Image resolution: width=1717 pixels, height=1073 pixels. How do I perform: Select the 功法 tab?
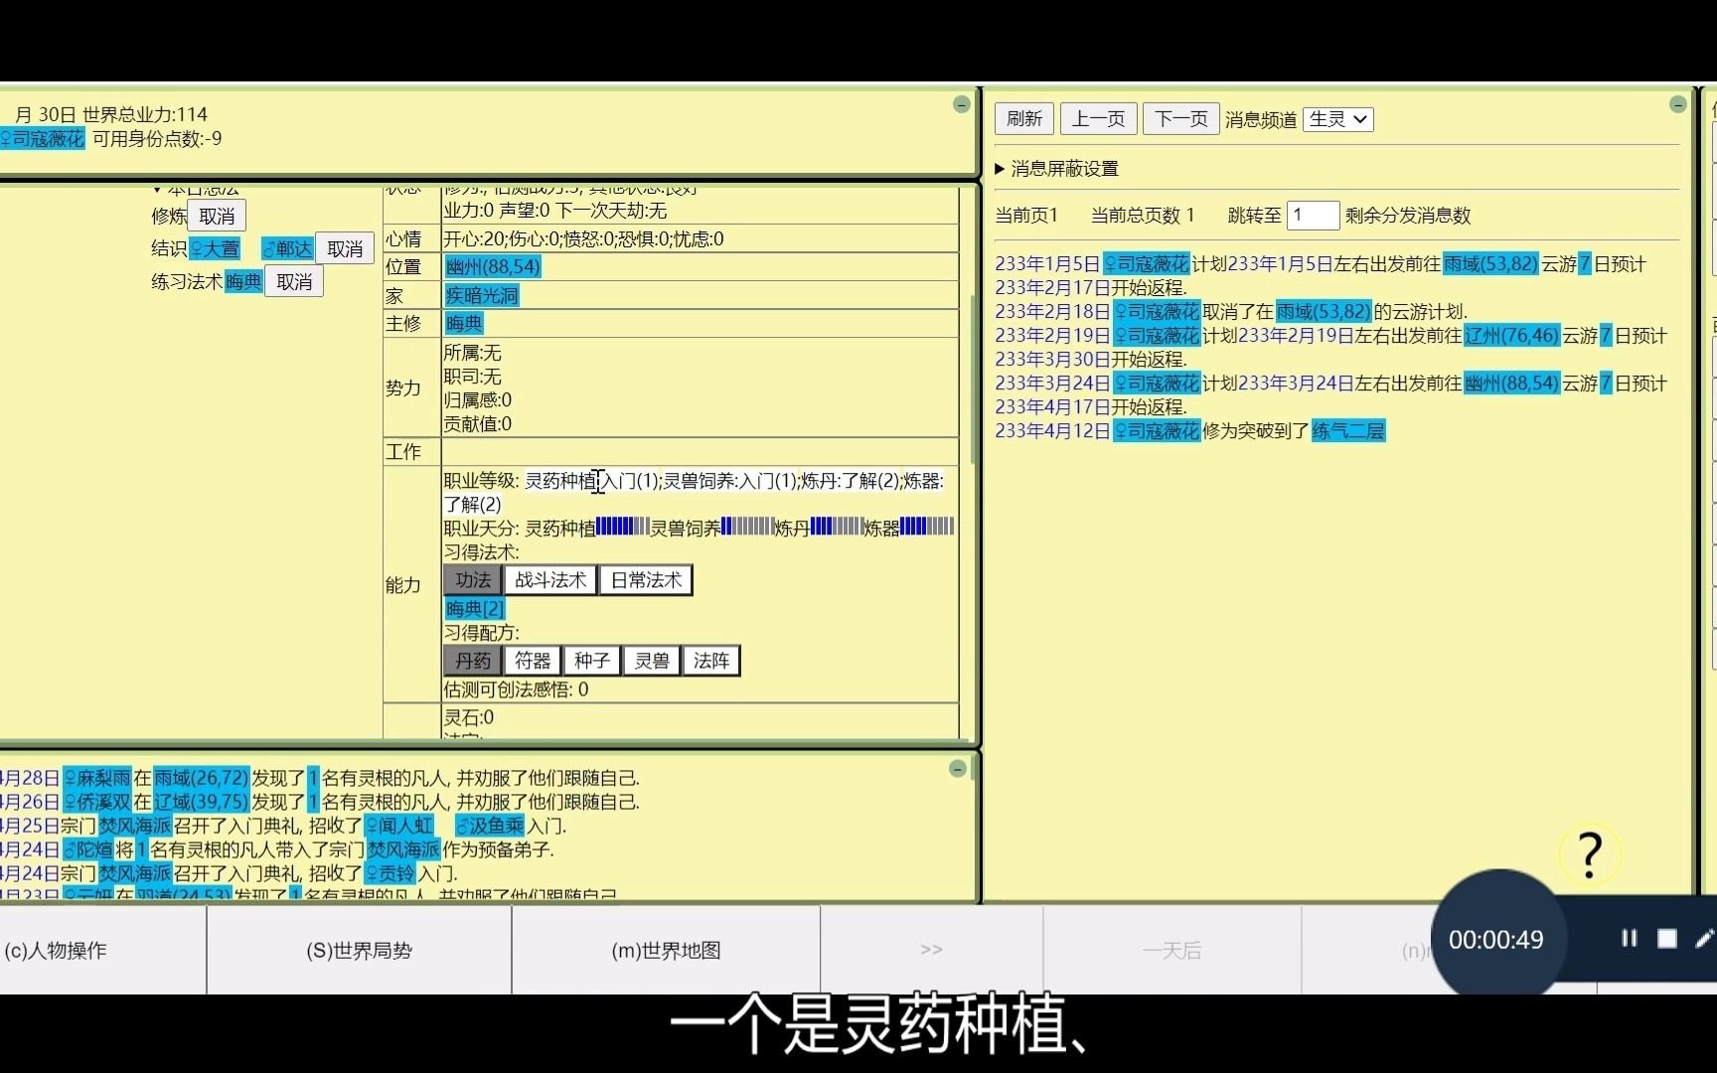tap(473, 580)
